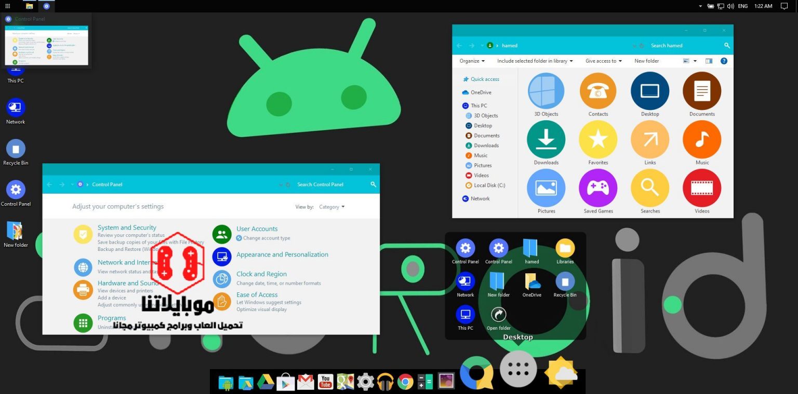This screenshot has height=394, width=798.
Task: Launch Play Music headphones icon
Action: [385, 382]
